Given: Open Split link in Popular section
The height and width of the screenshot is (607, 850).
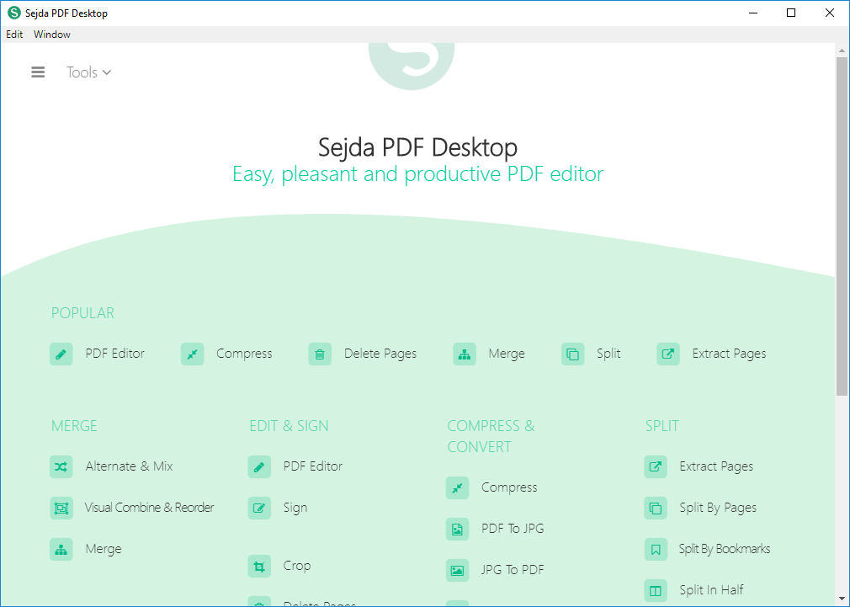Looking at the screenshot, I should [608, 354].
